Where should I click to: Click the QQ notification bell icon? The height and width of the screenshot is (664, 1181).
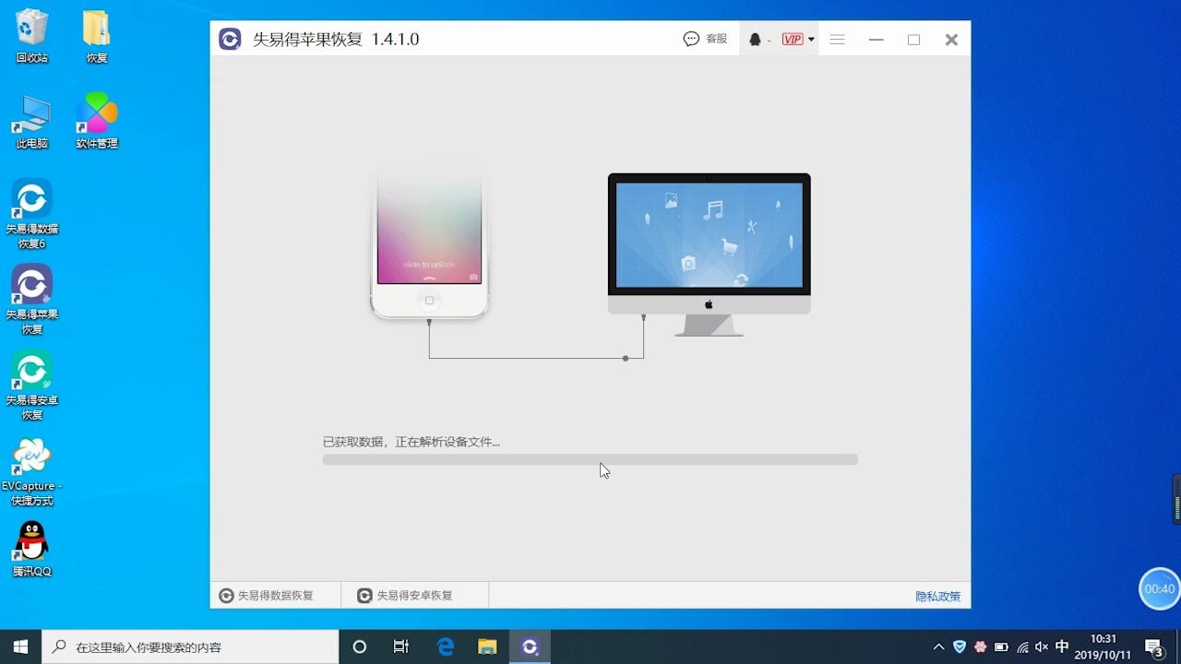756,39
